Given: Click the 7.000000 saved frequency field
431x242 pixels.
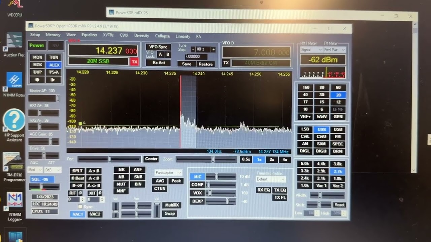Looking at the screenshot, I should click(x=196, y=56).
